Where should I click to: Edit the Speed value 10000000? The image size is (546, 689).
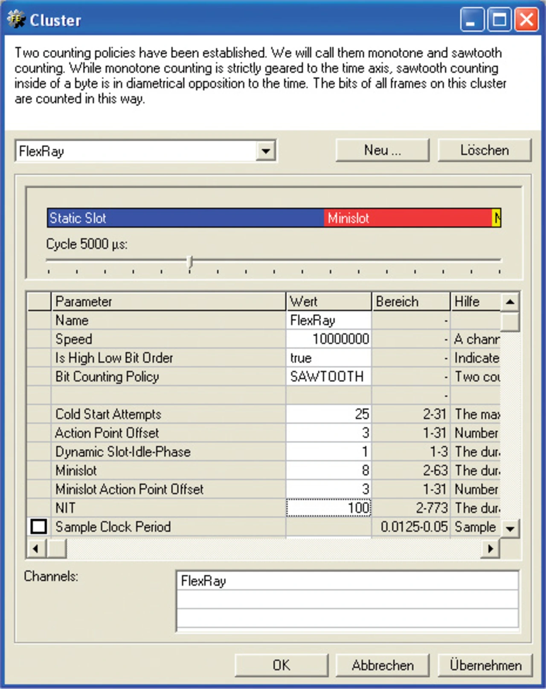[x=329, y=339]
